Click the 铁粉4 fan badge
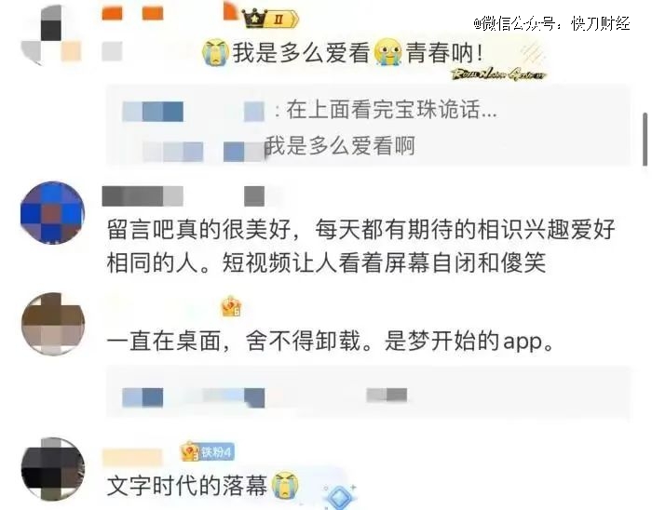The image size is (652, 510). click(208, 451)
